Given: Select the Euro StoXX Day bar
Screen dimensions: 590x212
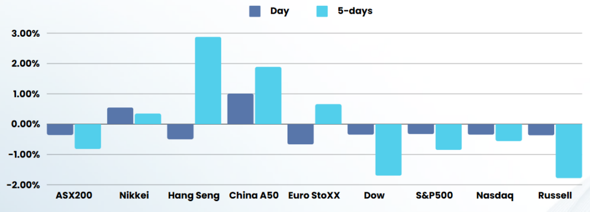Looking at the screenshot, I should tap(301, 134).
